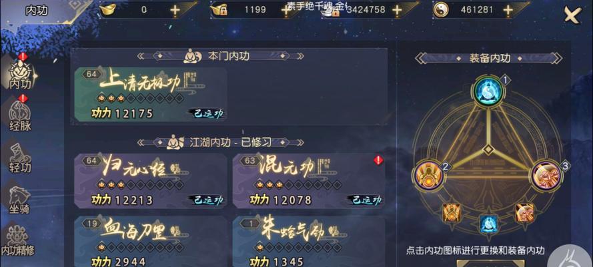Toggle 已运功 status on 混元功

coord(367,200)
